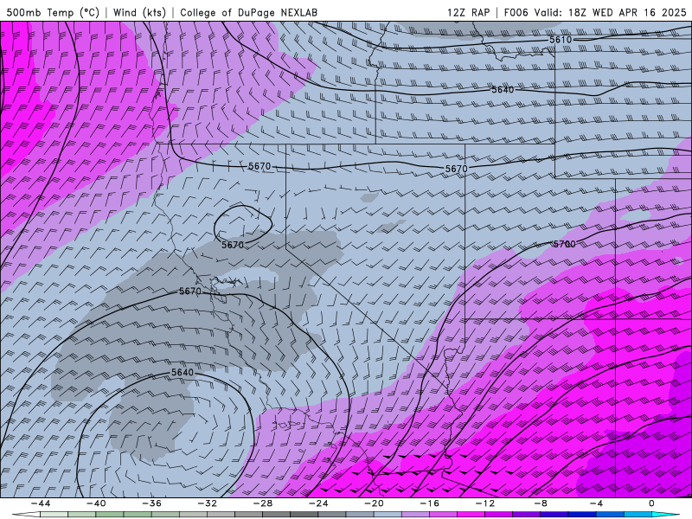
Task: Click the 5640 label on the offshore low contour
Action: 183,373
